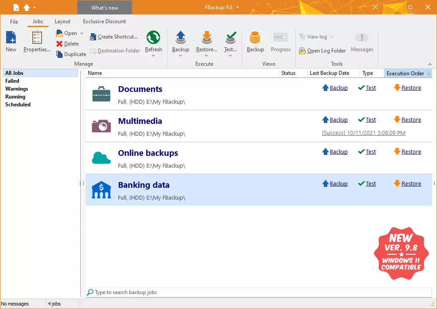Viewport: 437px width, 309px height.
Task: Filter jobs by Scheduled
Action: tap(18, 105)
